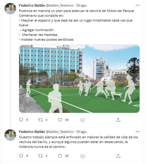Open the 19 ago. timestamp of first tweet
Image resolution: width=147 pixels, height=164 pixels.
[82, 5]
